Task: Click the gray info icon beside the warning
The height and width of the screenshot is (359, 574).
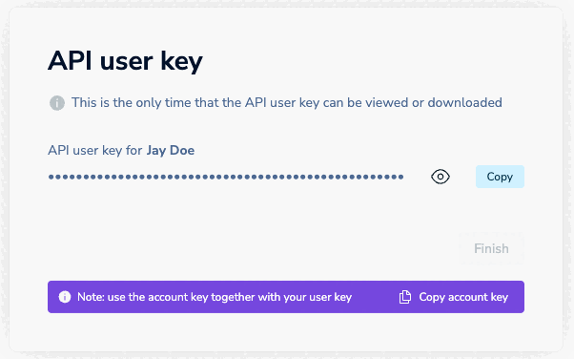Action: click(x=57, y=103)
